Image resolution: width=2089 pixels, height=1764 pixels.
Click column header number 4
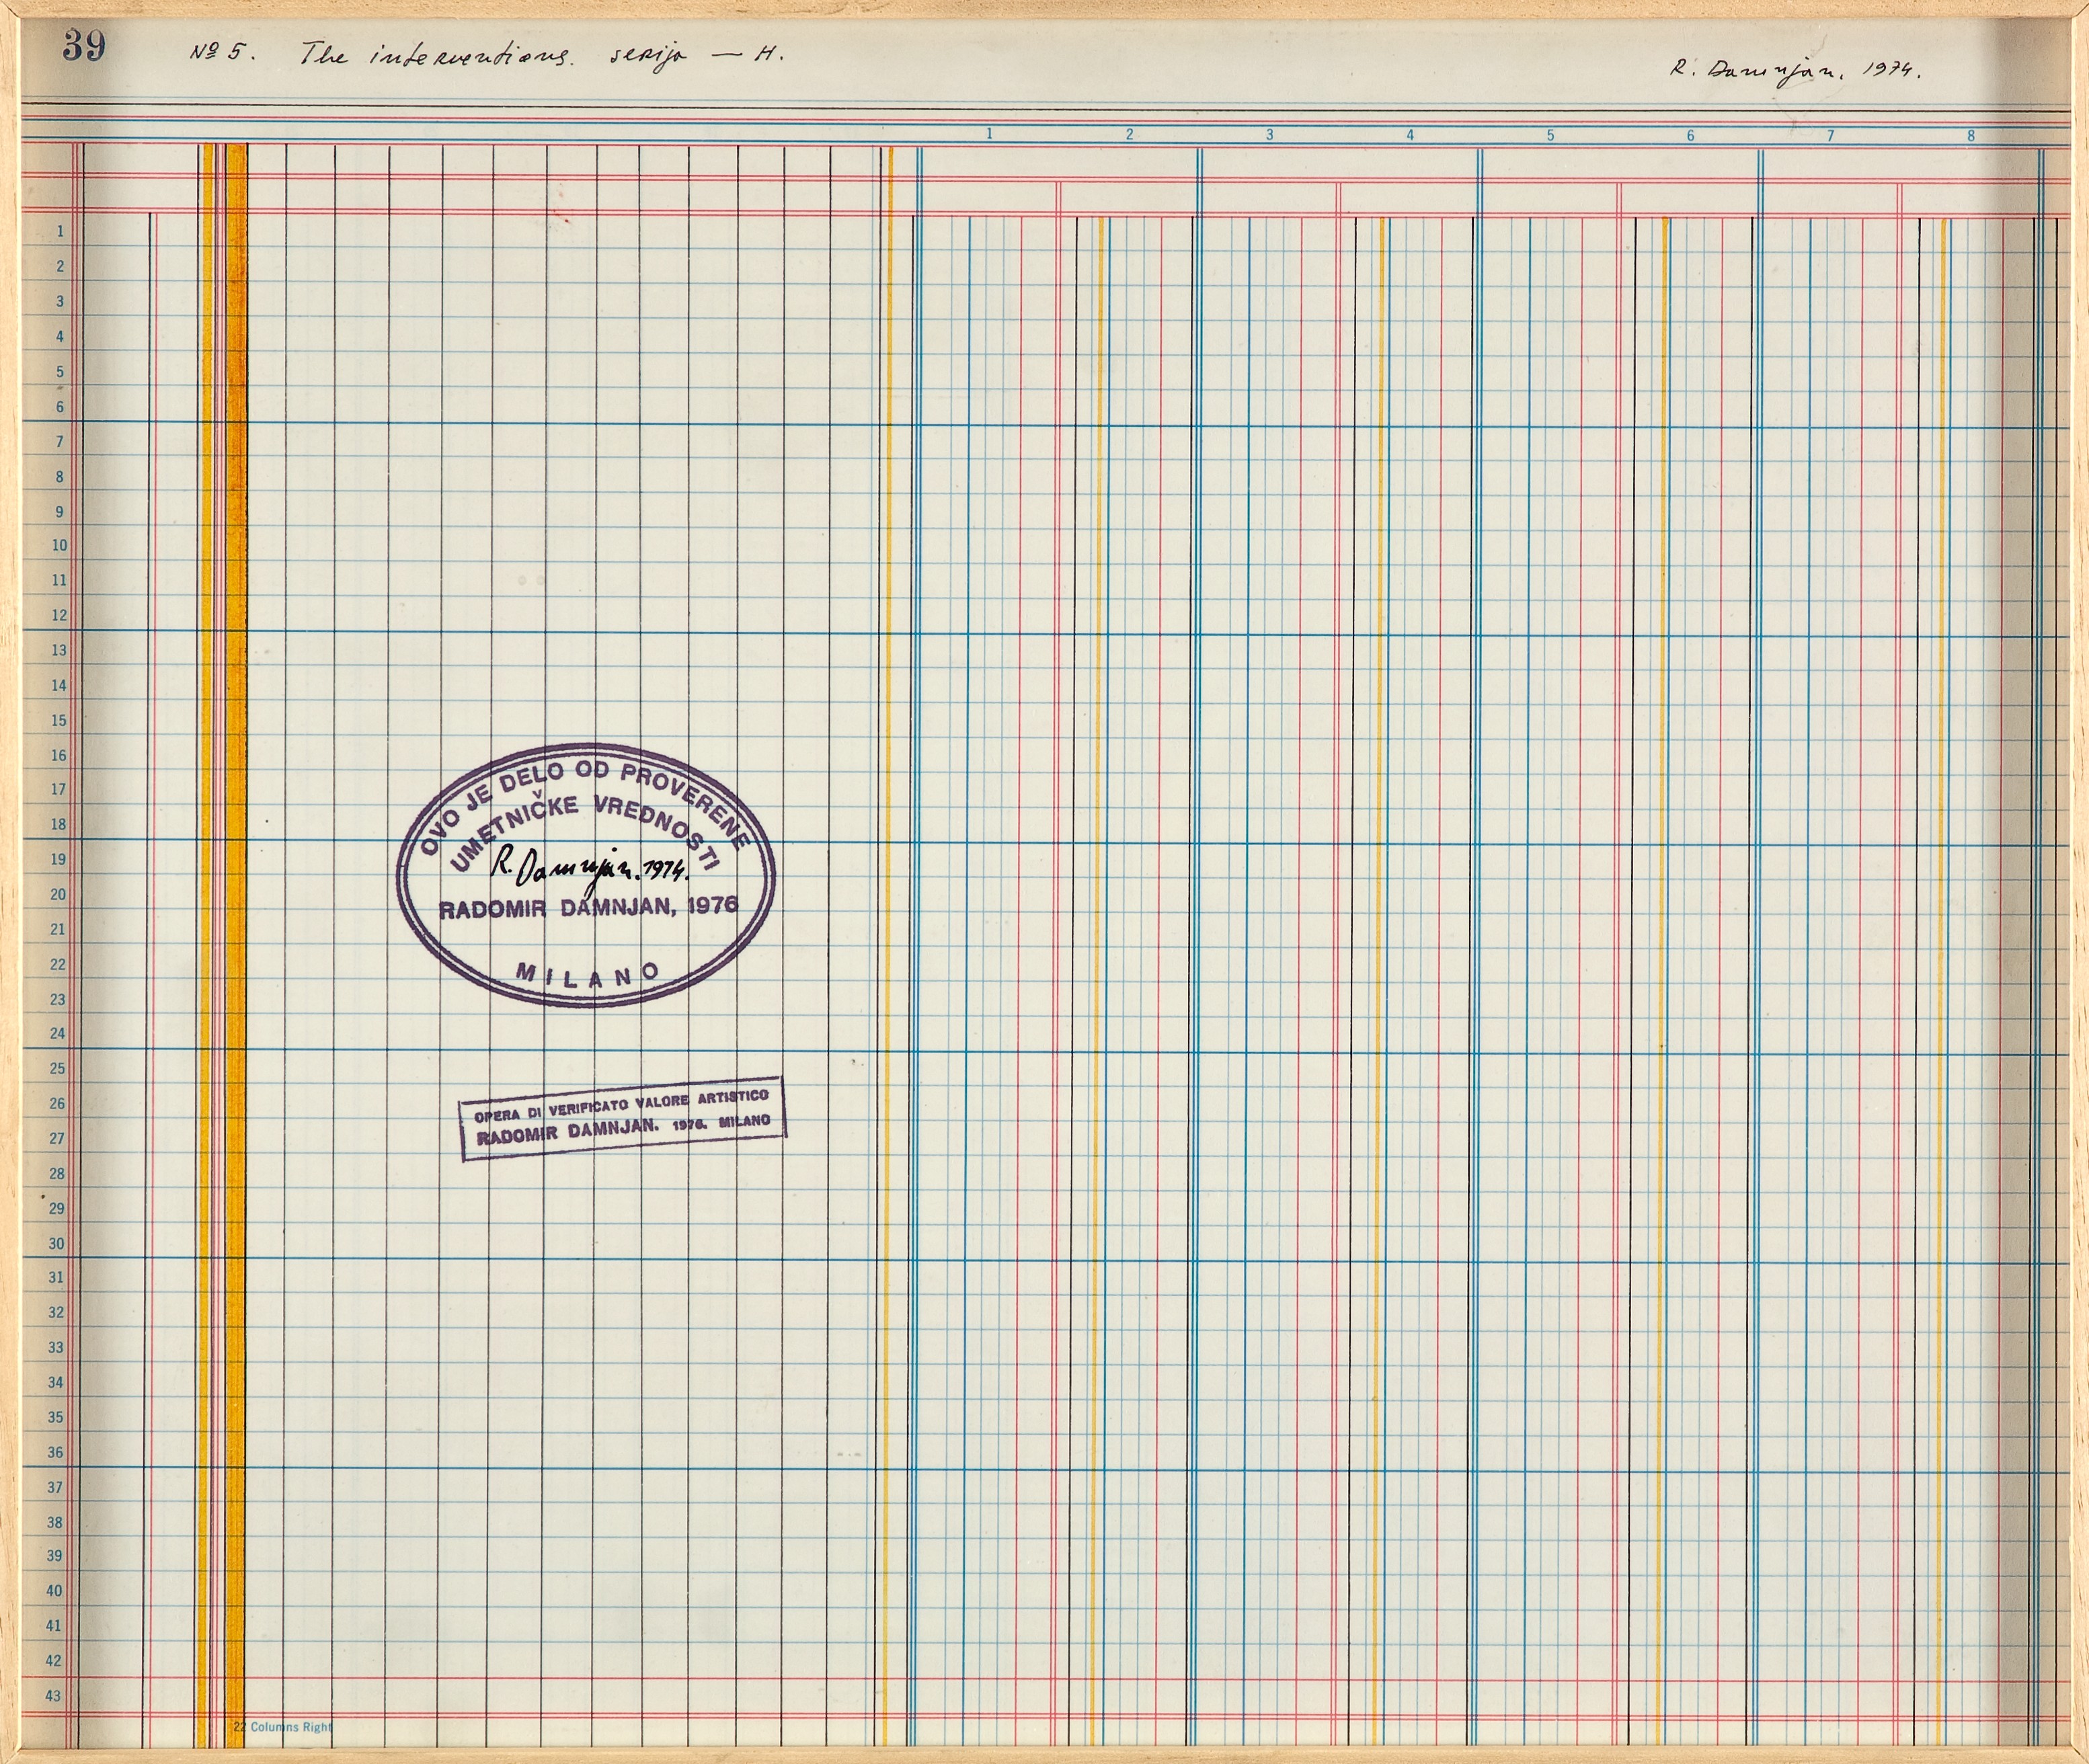[1410, 134]
